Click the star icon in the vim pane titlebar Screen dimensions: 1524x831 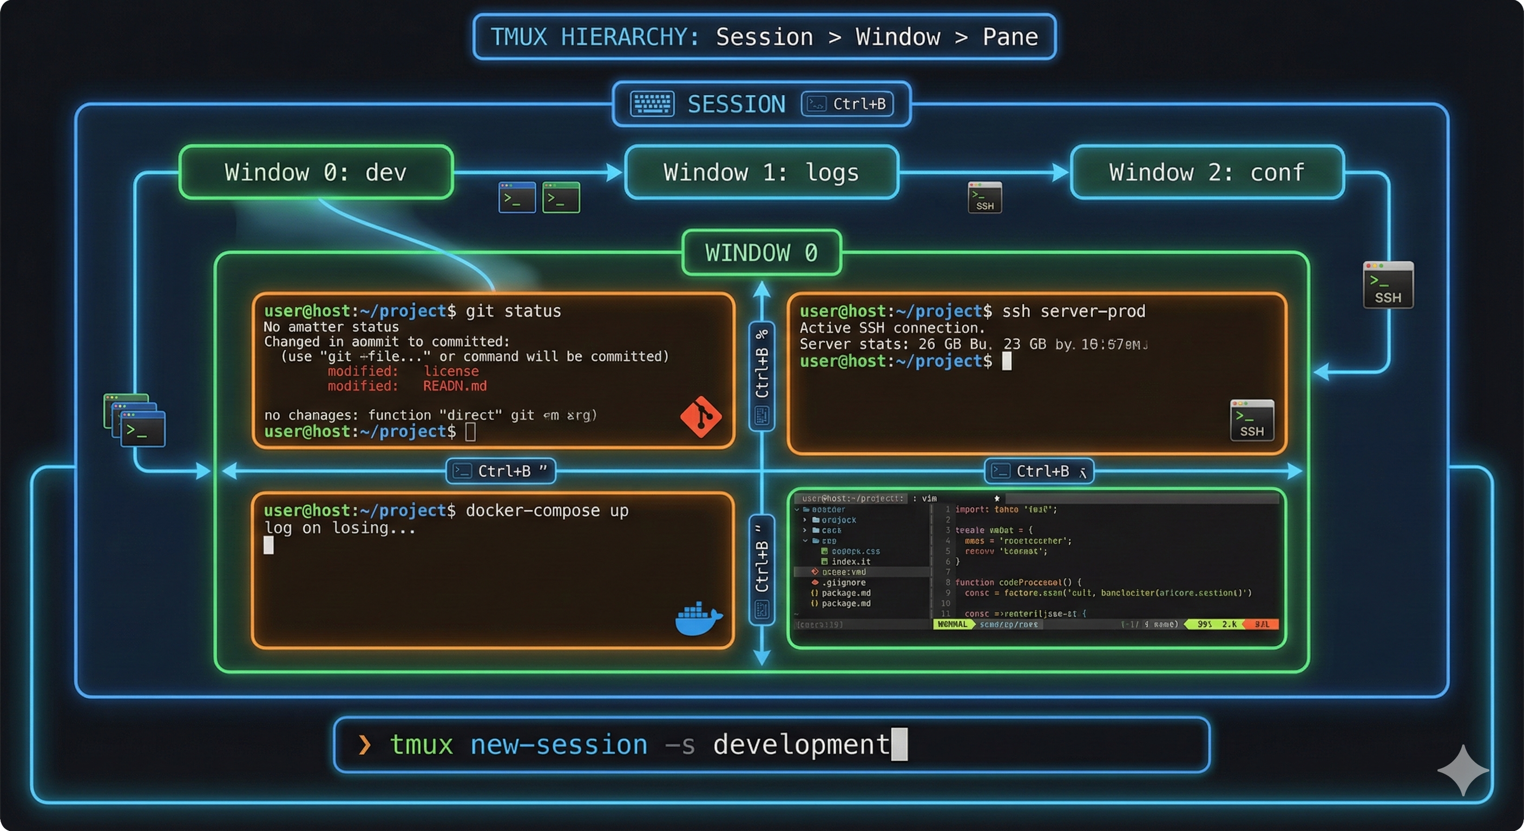996,499
